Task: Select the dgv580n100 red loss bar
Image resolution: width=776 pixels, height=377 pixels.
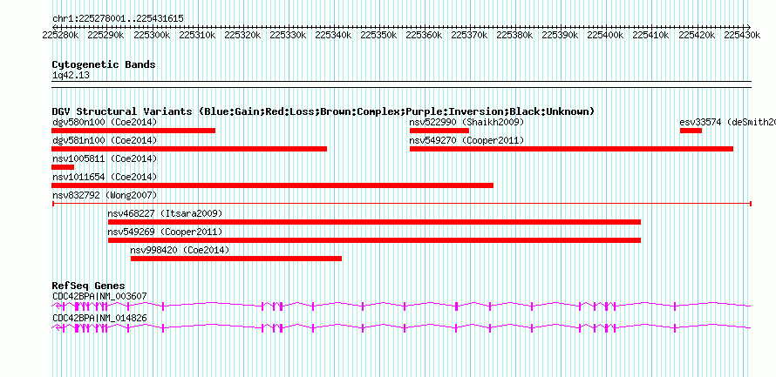Action: [x=133, y=131]
